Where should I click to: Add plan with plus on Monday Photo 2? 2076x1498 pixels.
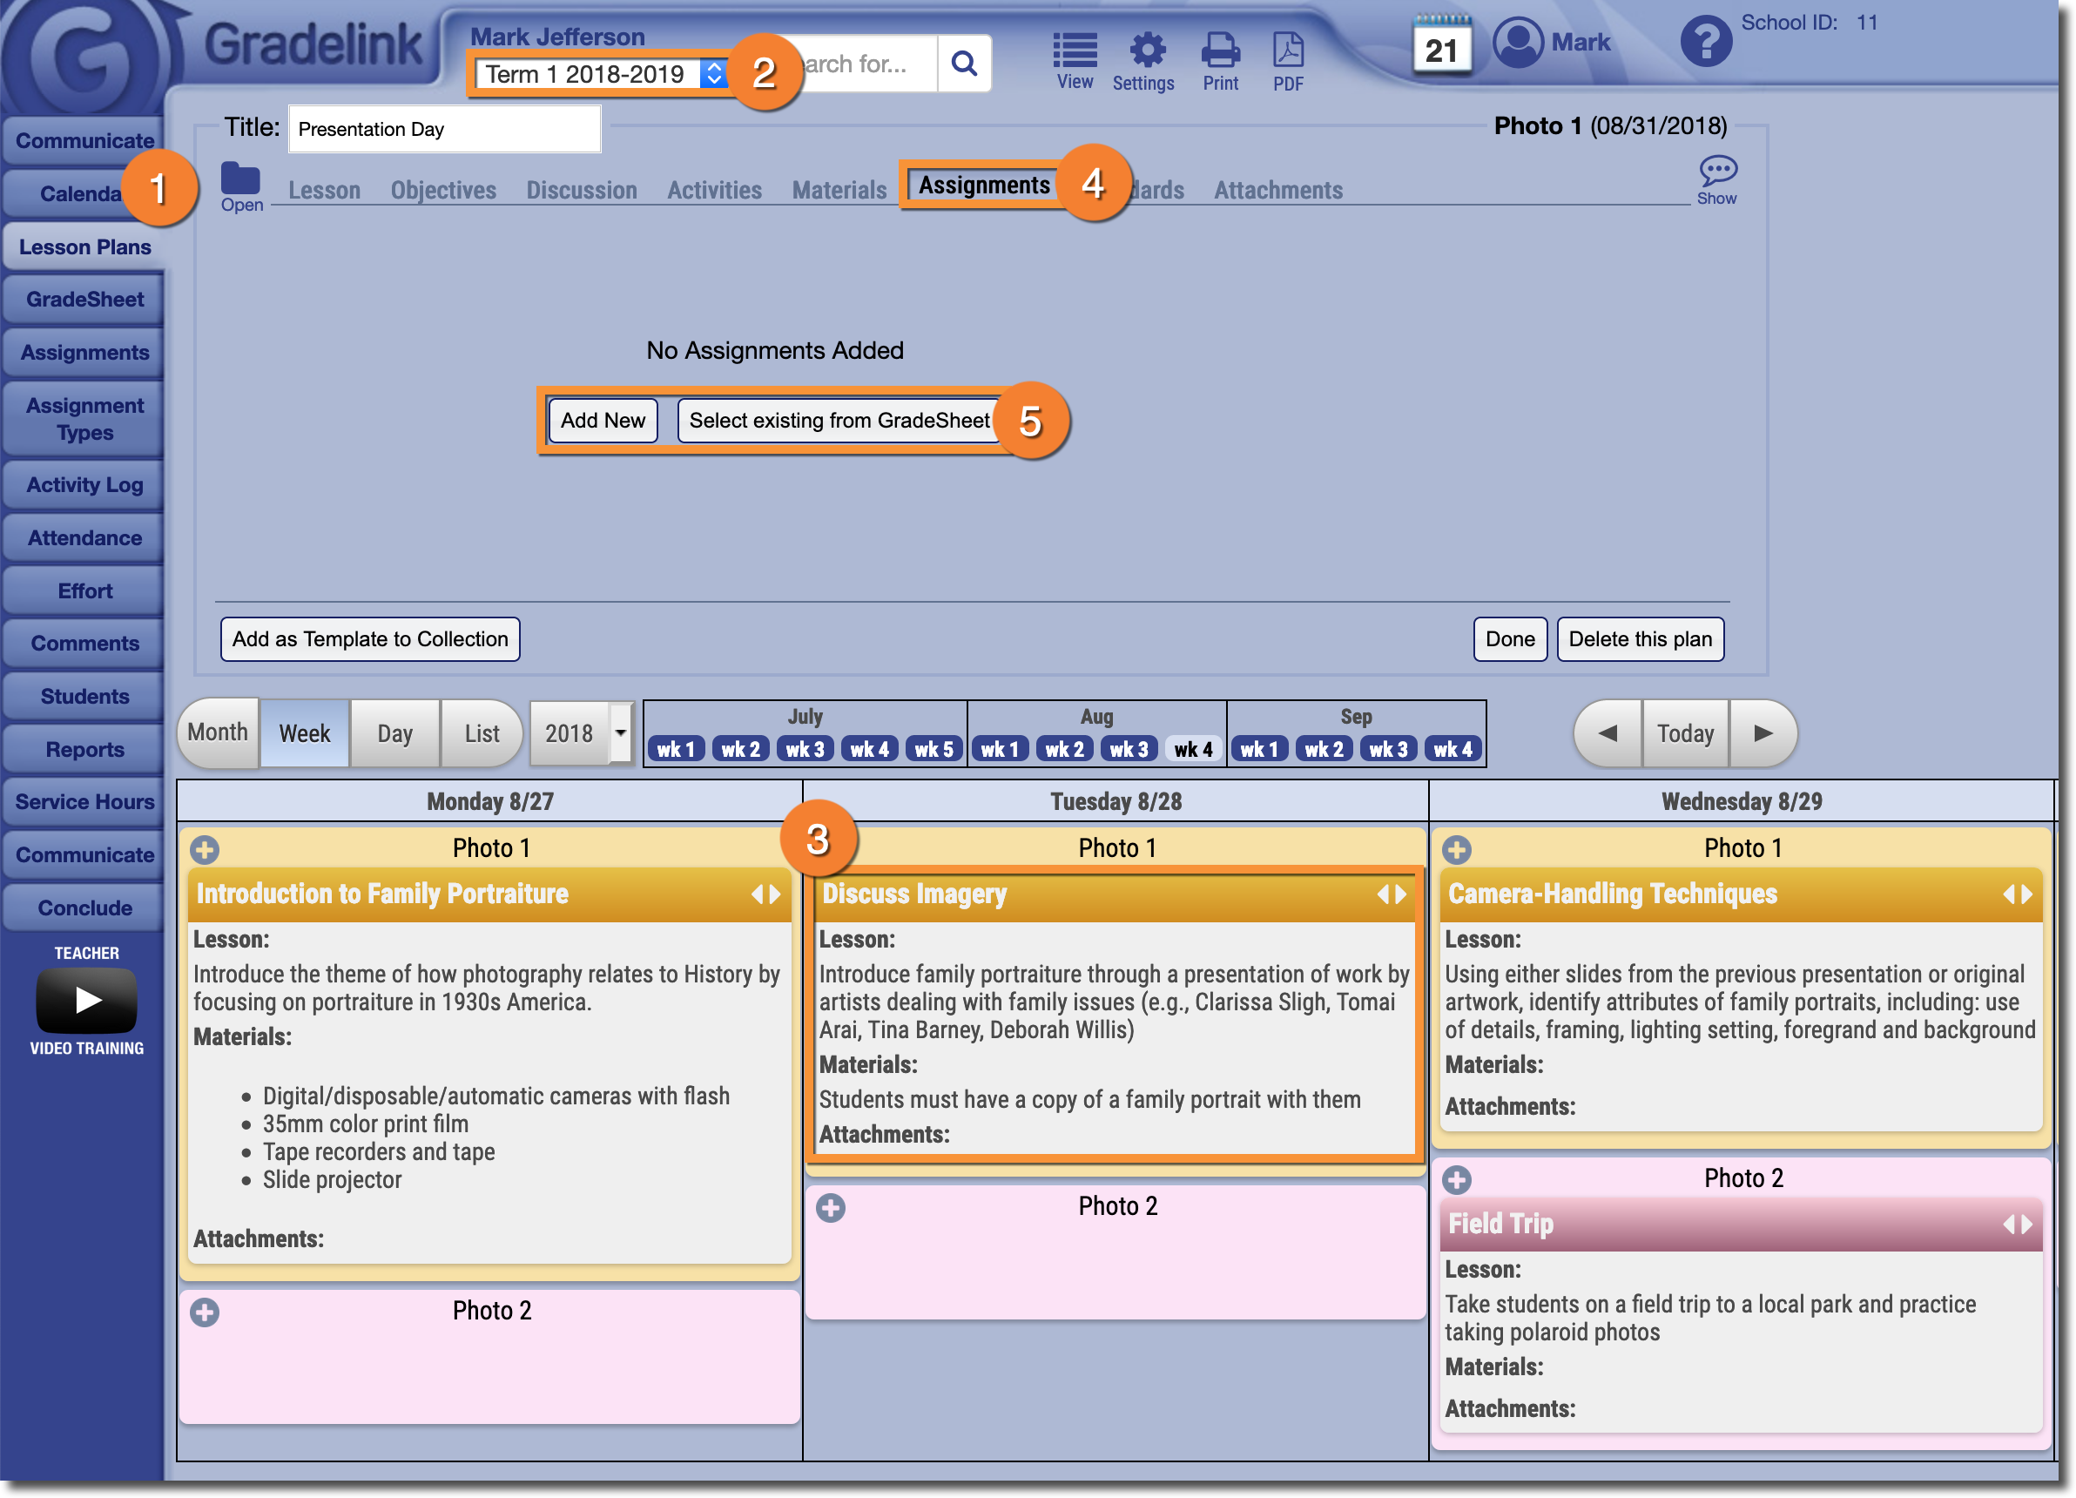click(205, 1312)
